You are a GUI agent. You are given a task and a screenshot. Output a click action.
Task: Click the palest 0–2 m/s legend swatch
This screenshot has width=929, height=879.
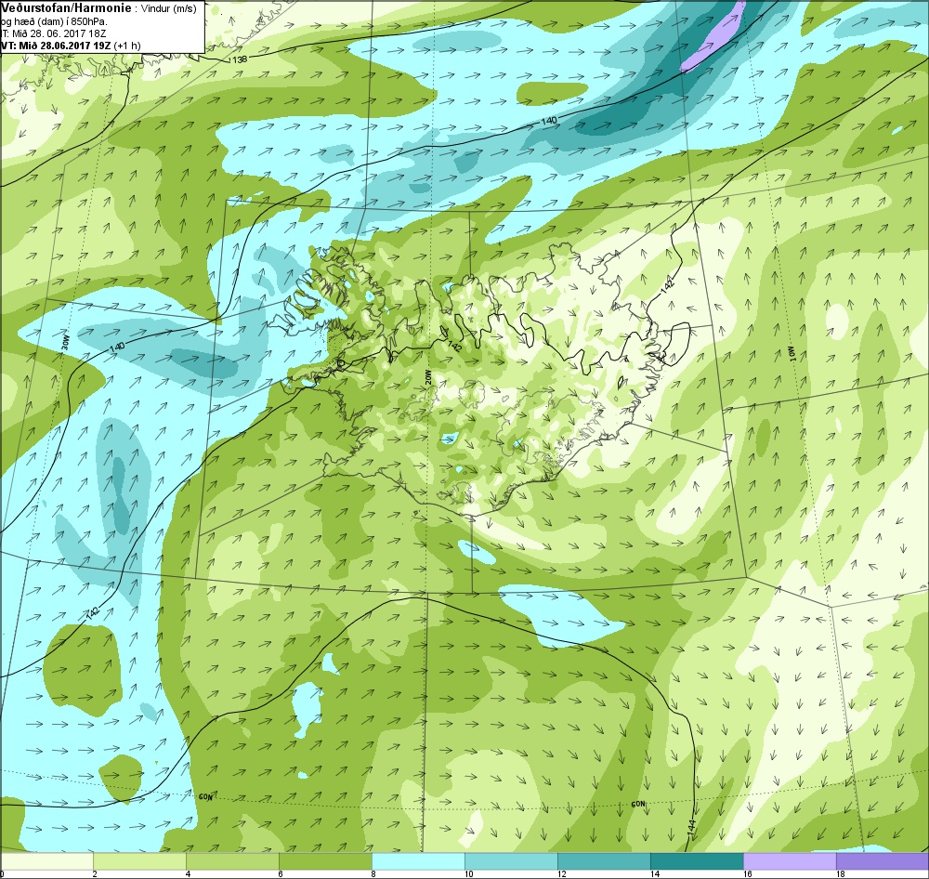tap(46, 860)
